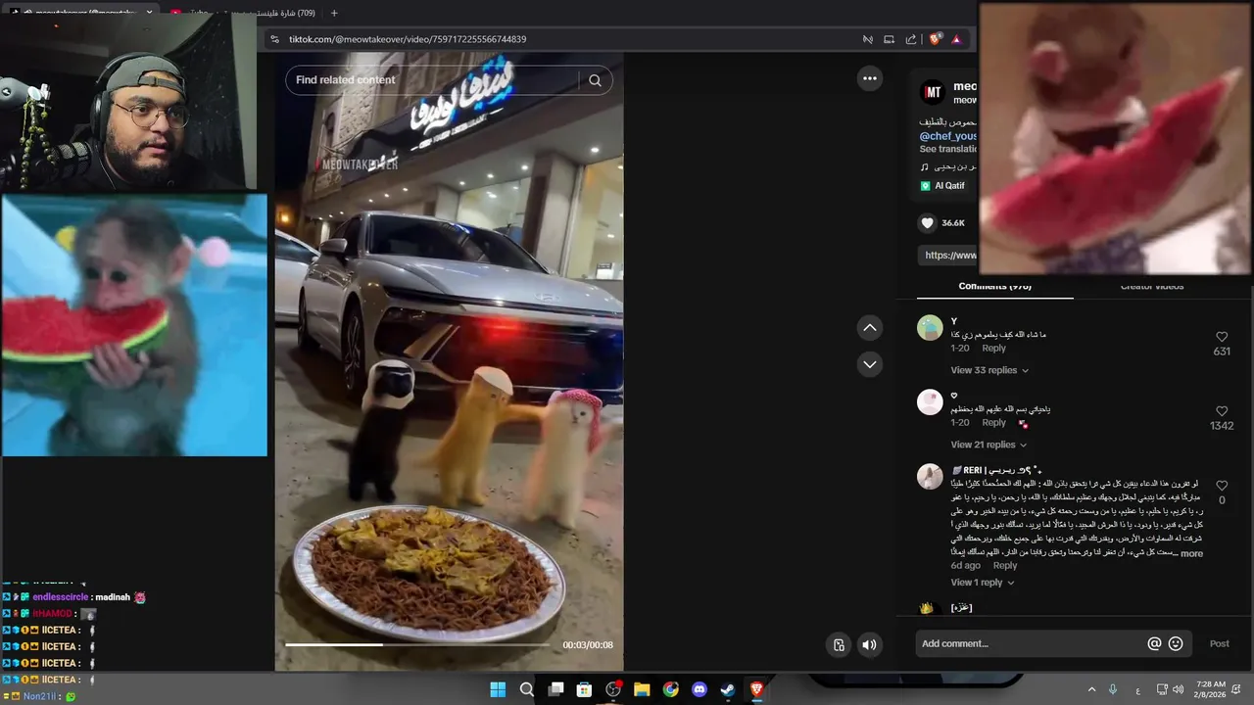
Task: Click the site settings icon left of URL
Action: click(274, 39)
